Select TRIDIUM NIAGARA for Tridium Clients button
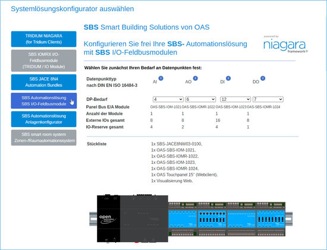The width and height of the screenshot is (327, 250). tap(44, 39)
